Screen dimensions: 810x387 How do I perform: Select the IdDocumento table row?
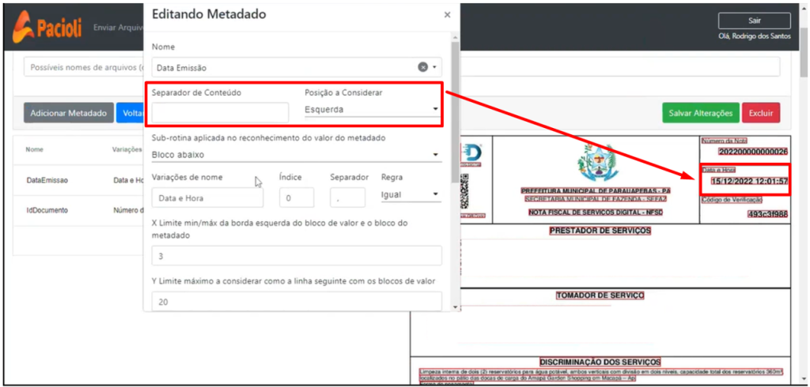(x=78, y=210)
